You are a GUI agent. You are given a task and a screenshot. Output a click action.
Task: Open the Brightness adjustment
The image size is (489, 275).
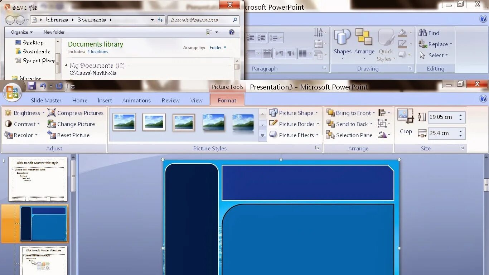24,113
